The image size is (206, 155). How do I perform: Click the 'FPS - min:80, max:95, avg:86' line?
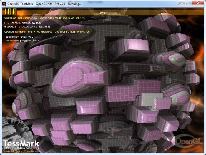click(22, 23)
